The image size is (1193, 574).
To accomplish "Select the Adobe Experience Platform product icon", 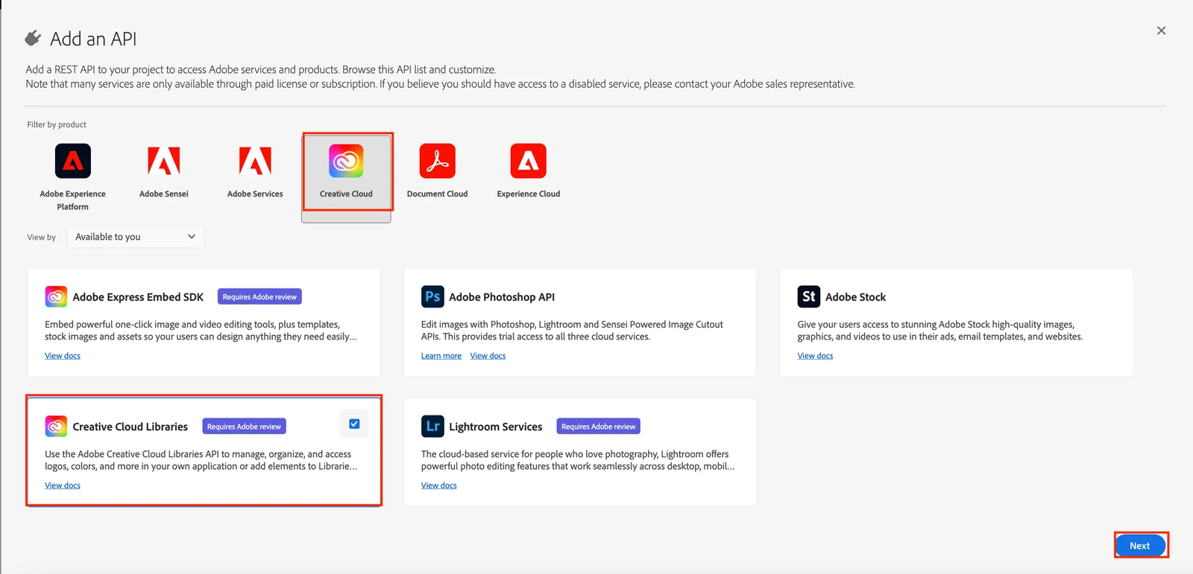I will point(73,161).
